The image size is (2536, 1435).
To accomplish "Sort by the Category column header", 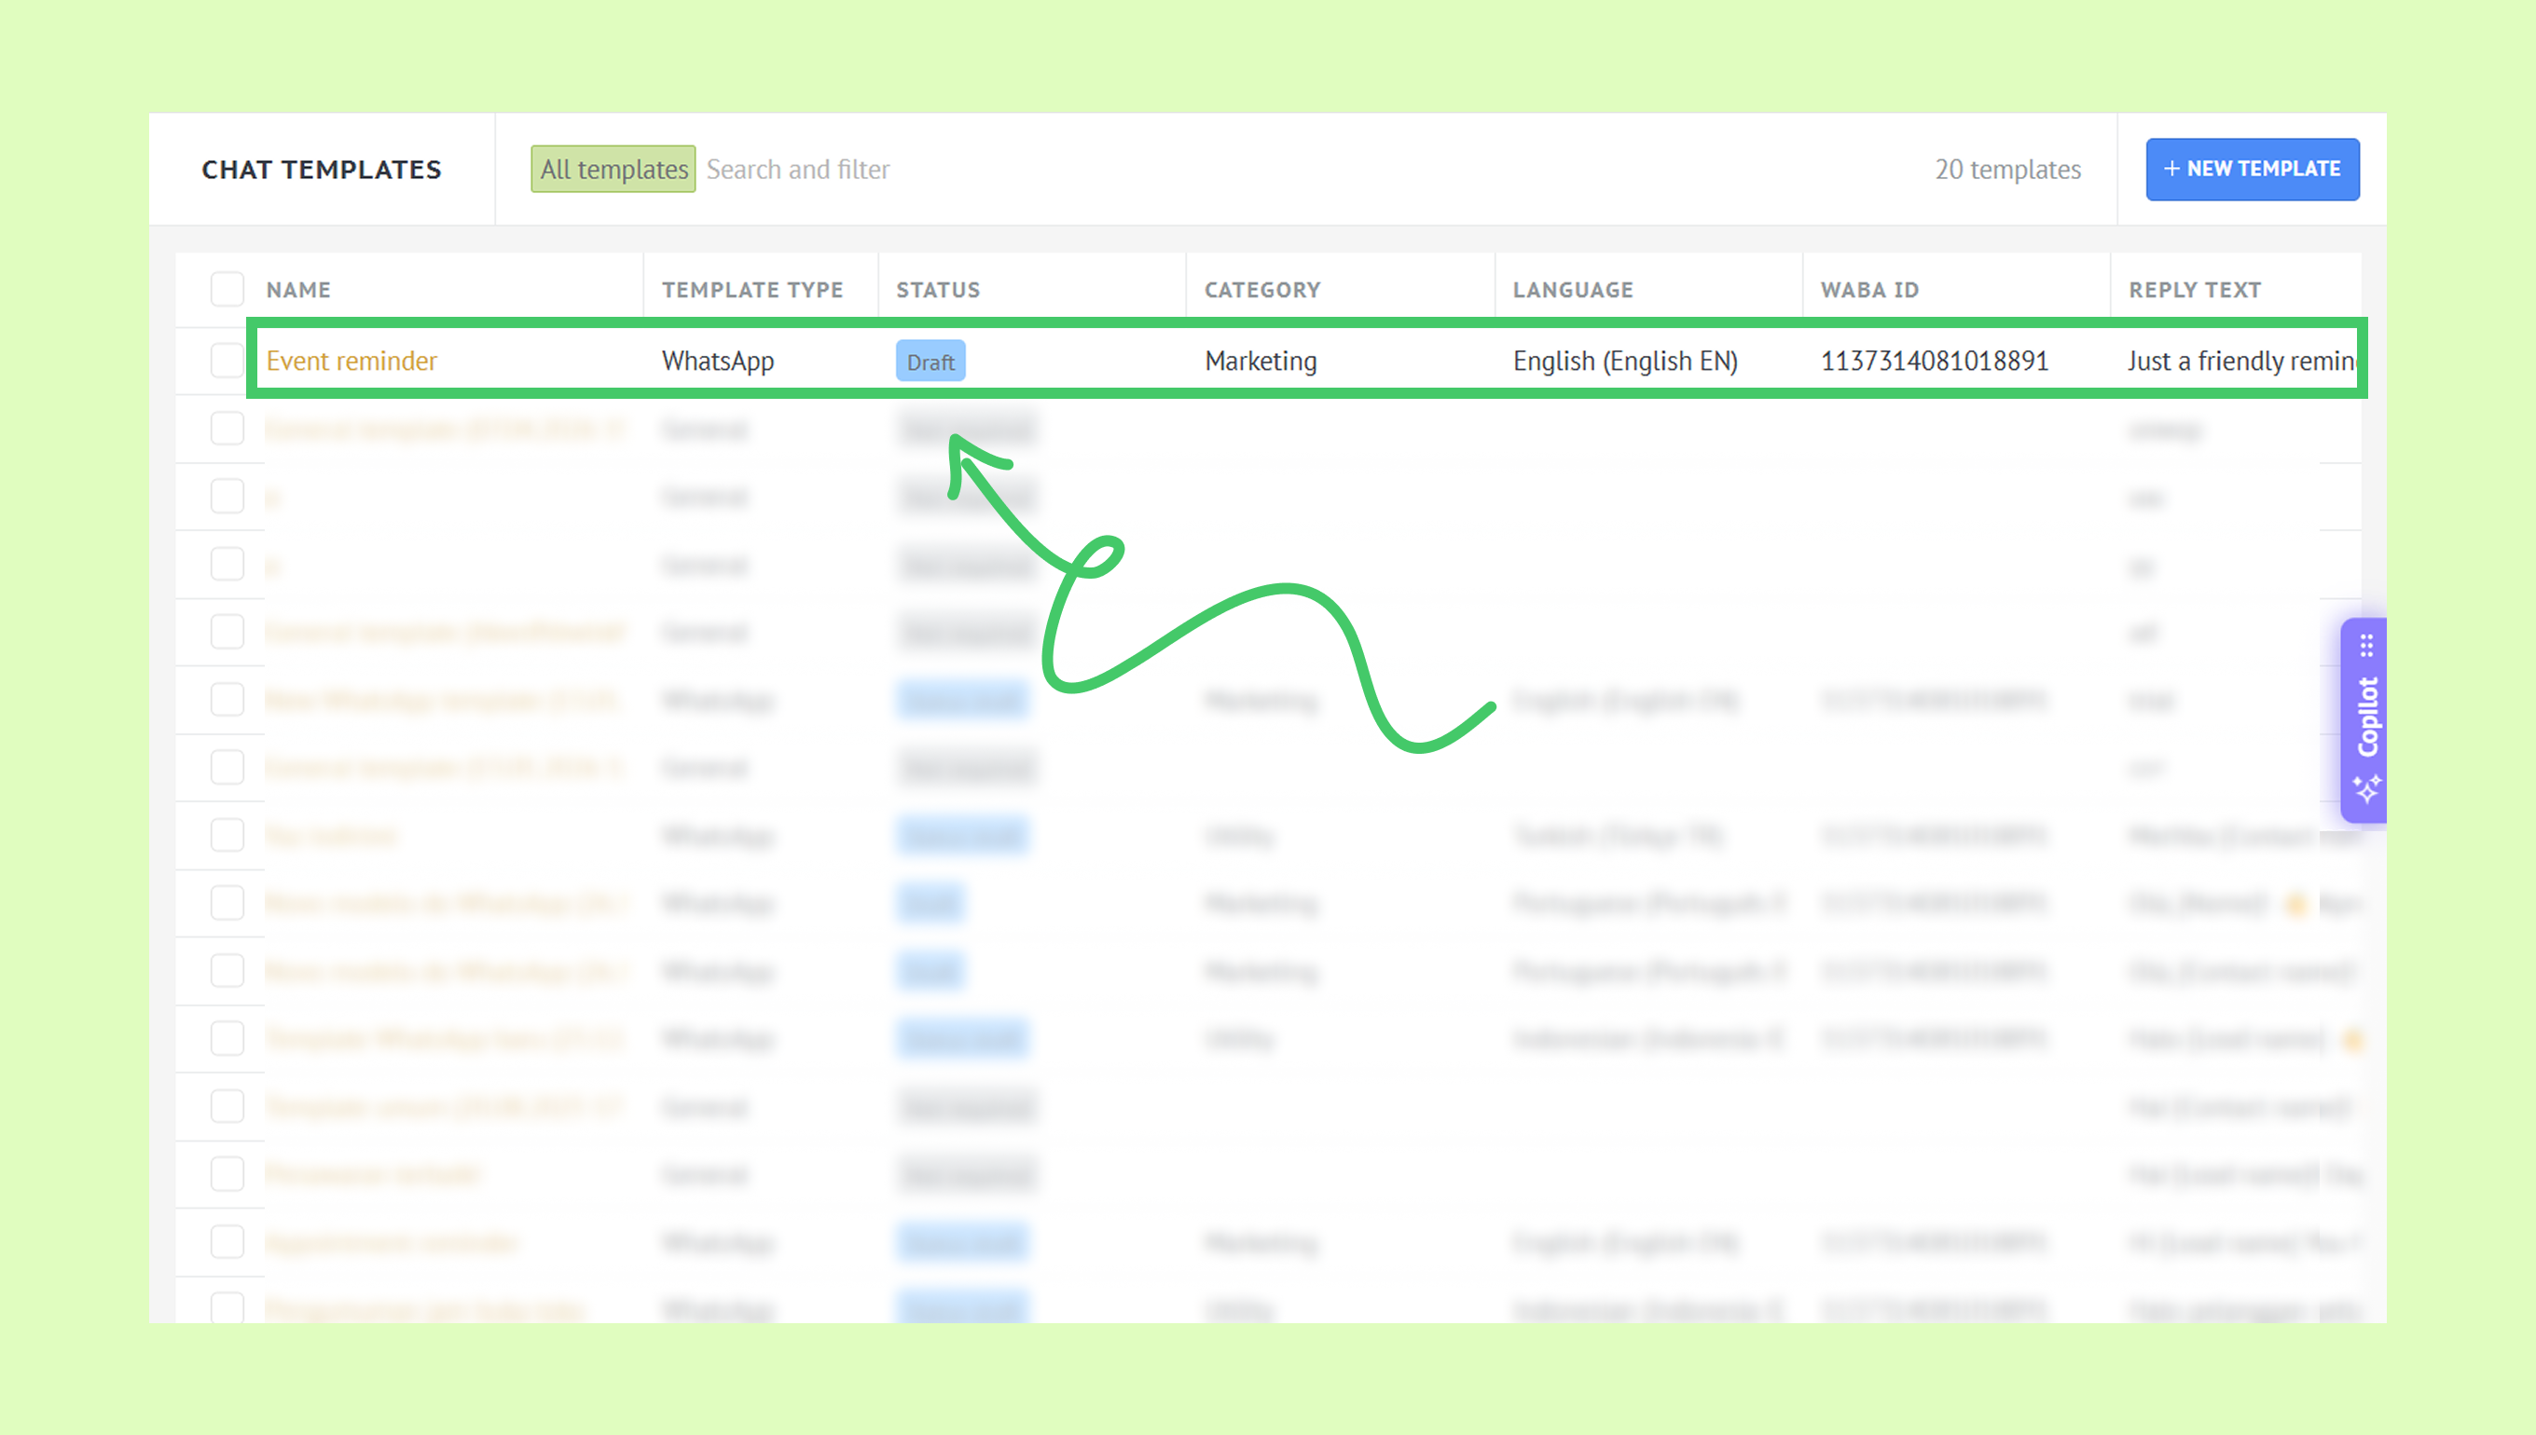I will point(1262,290).
